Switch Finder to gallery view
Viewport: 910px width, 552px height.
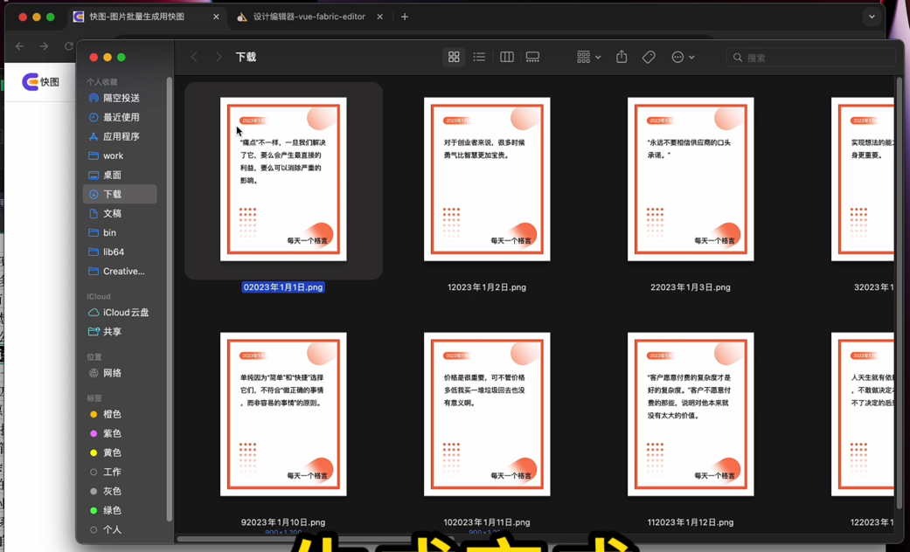coord(532,58)
